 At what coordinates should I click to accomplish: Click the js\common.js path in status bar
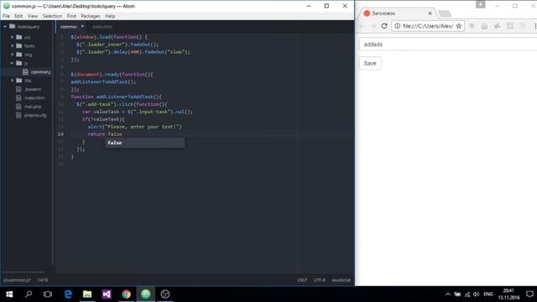tap(17, 280)
